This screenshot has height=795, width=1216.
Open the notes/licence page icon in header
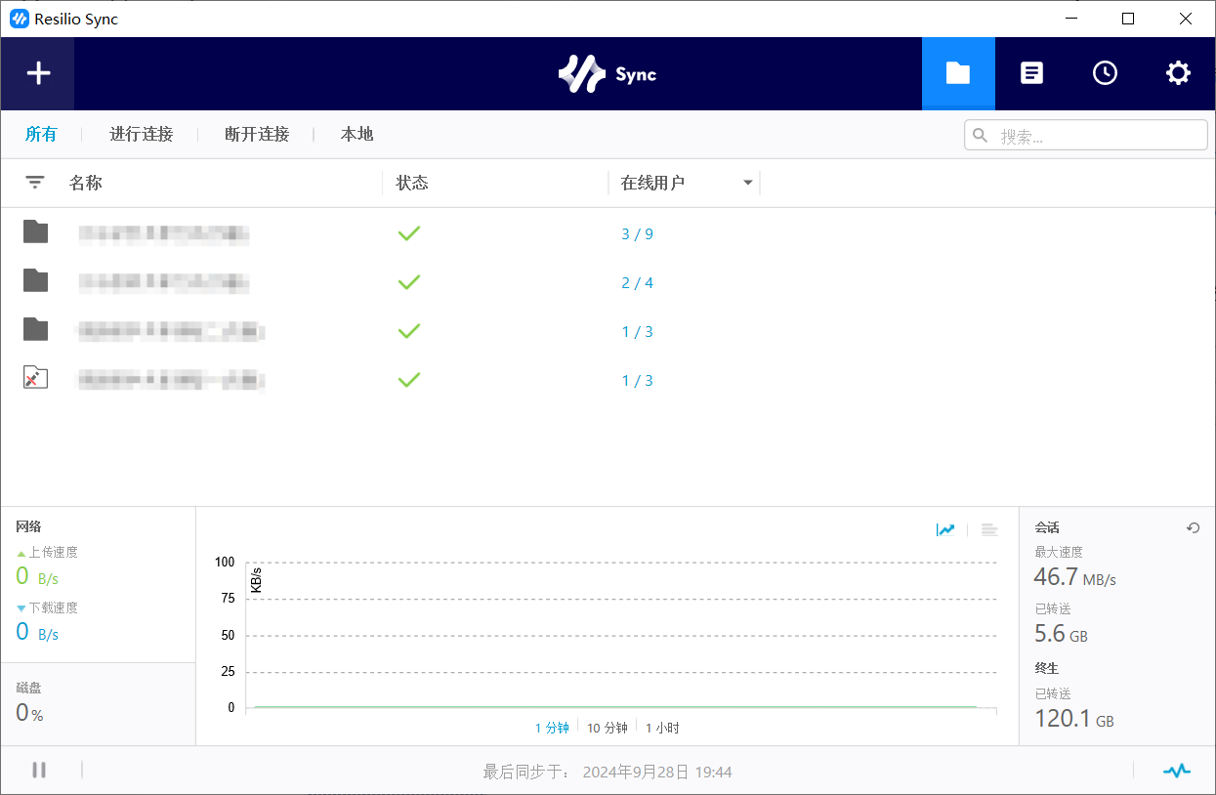tap(1031, 73)
